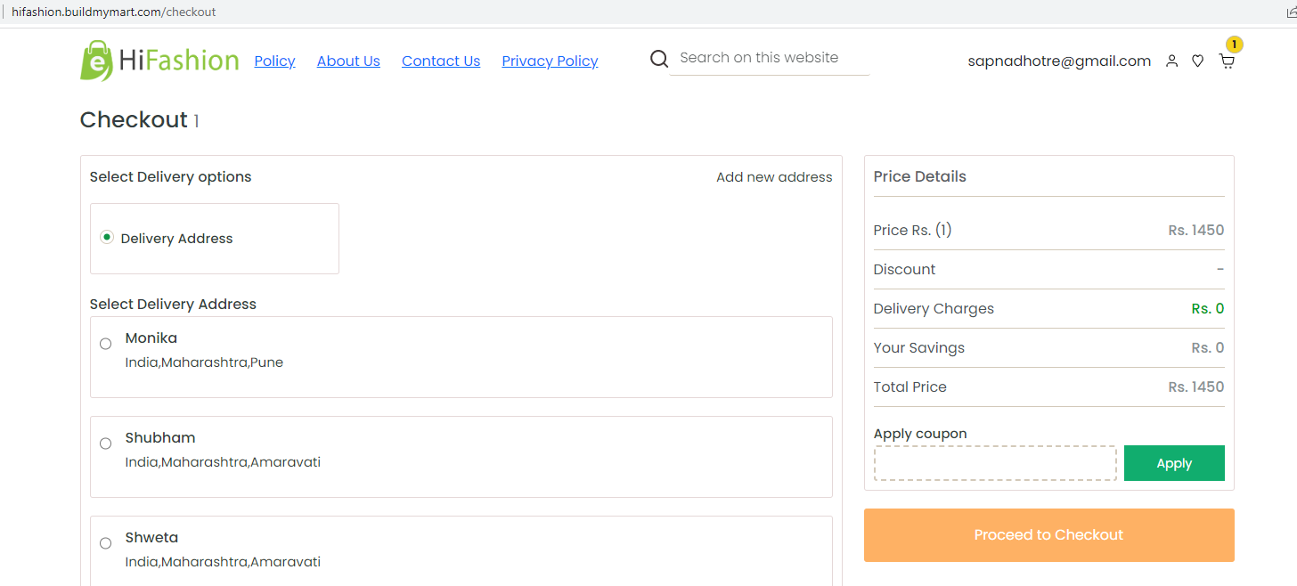The height and width of the screenshot is (586, 1297).
Task: Click Shweta's India,Maharashtra,Amaravati line
Action: tap(223, 562)
